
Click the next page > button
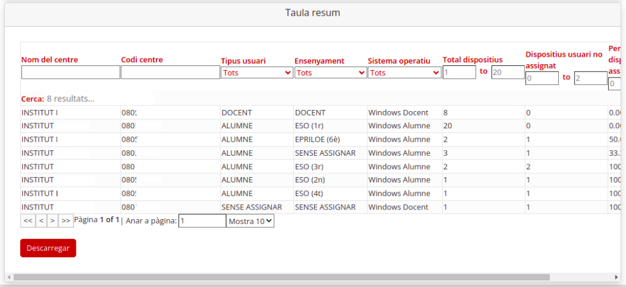pyautogui.click(x=53, y=220)
